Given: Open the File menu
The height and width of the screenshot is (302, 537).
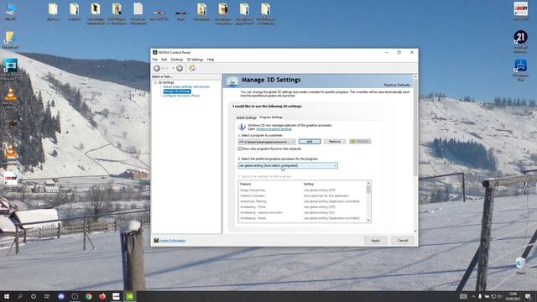Looking at the screenshot, I should click(x=155, y=60).
